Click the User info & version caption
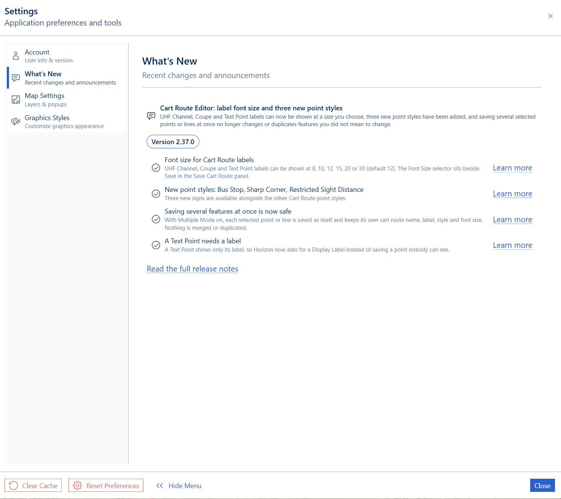The height and width of the screenshot is (499, 561). click(x=49, y=60)
